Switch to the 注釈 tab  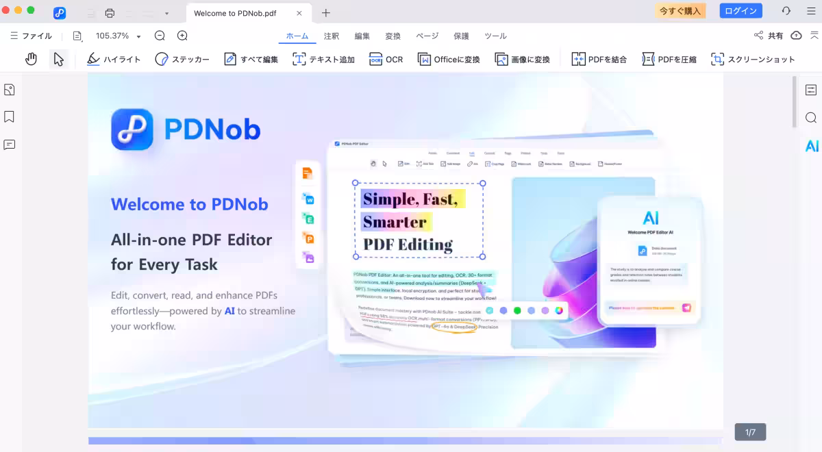point(331,36)
